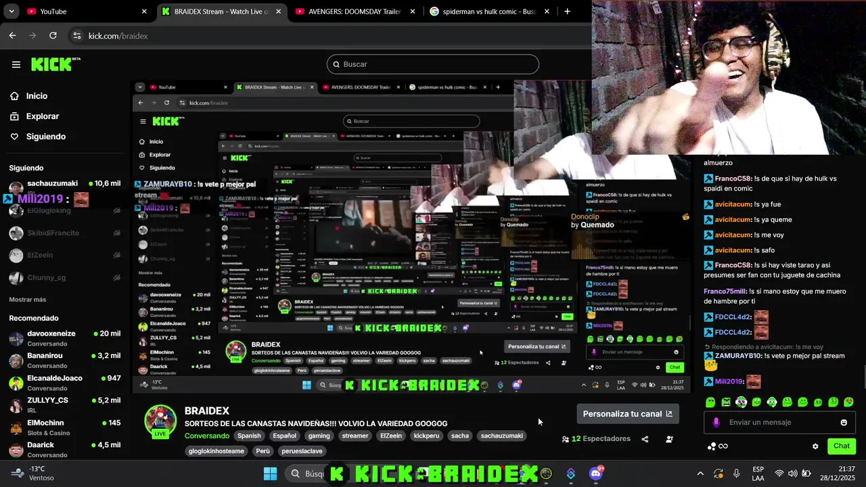Open ZAMURAYB10 username in chat

737,356
